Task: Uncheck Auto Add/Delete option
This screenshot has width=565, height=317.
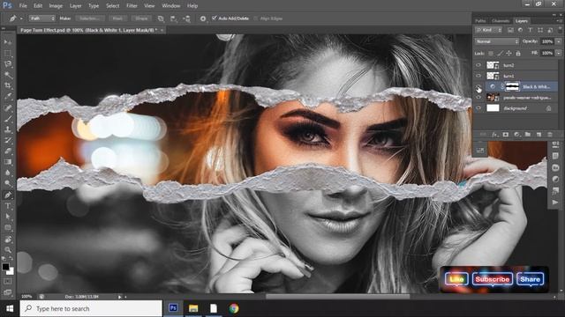Action: pyautogui.click(x=215, y=18)
